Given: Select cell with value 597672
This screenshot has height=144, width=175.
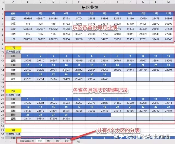Looking at the screenshot, I should point(53,29).
